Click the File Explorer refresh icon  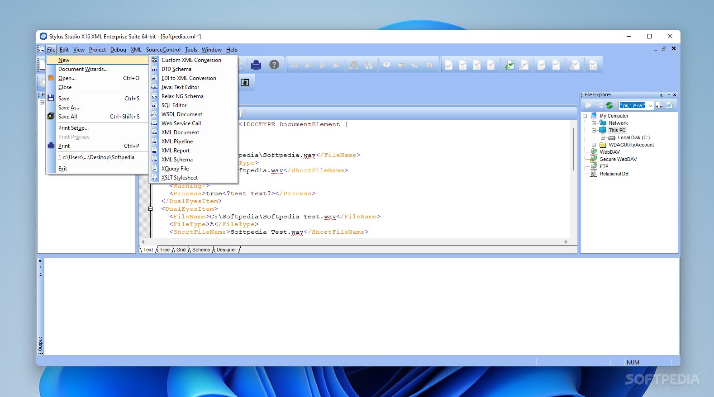point(609,105)
